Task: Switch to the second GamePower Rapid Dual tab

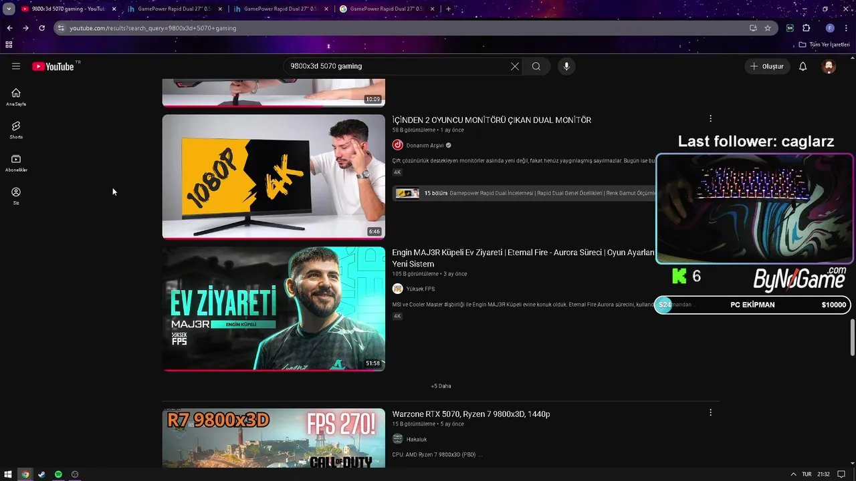Action: click(175, 9)
